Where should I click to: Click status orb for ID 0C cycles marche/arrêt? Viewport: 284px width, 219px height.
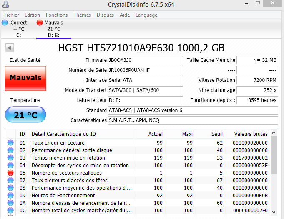click(10, 211)
